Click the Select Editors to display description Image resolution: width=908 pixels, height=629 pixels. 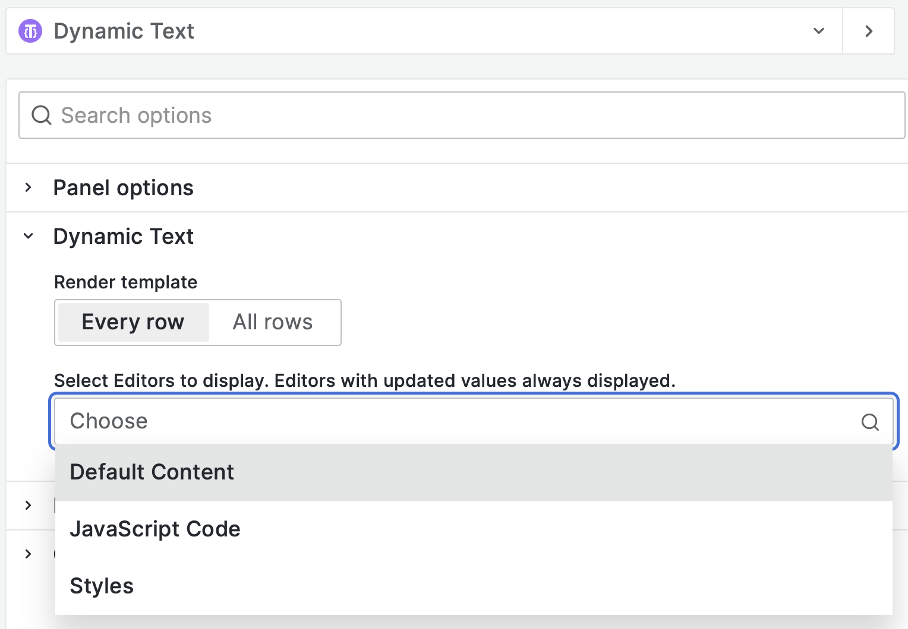(x=365, y=380)
